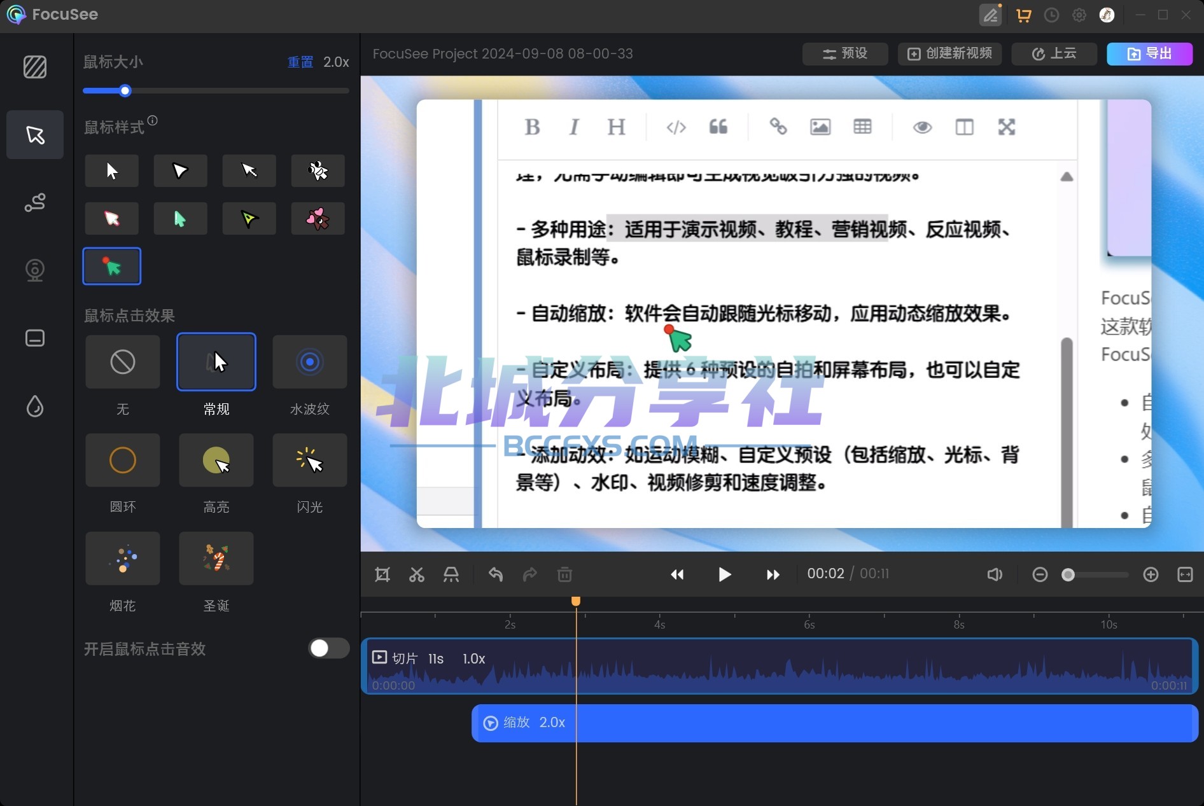The image size is (1204, 806).
Task: Choose the classic white arrow cursor style
Action: (112, 170)
